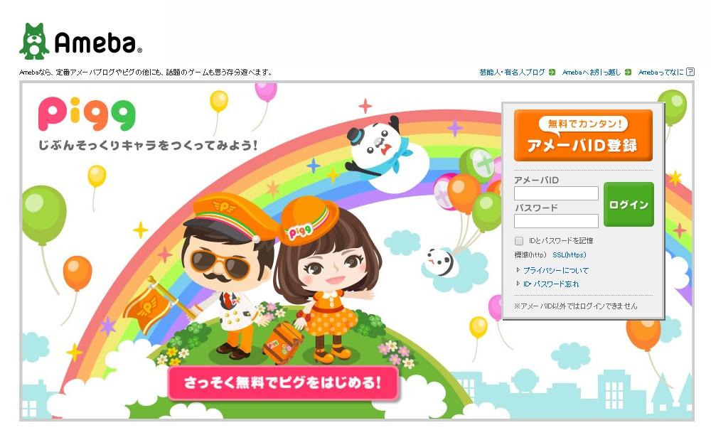The image size is (711, 440).
Task: Click green arrow icon beside 芸能人・有名人ブログ
Action: click(x=552, y=72)
